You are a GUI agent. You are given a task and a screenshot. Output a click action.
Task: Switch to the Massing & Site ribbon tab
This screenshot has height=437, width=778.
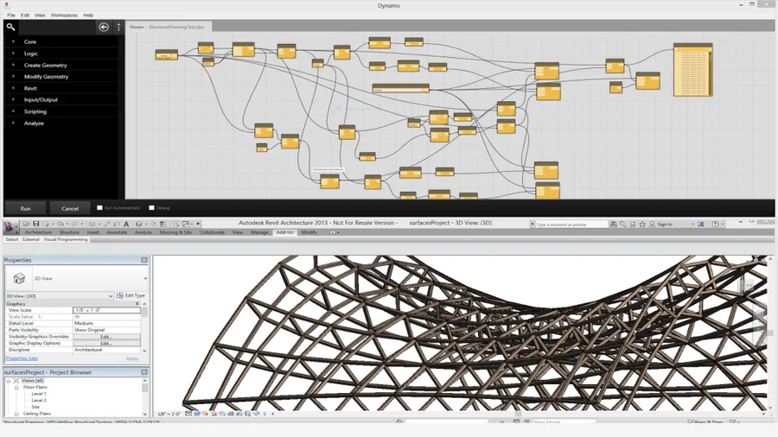(x=175, y=232)
